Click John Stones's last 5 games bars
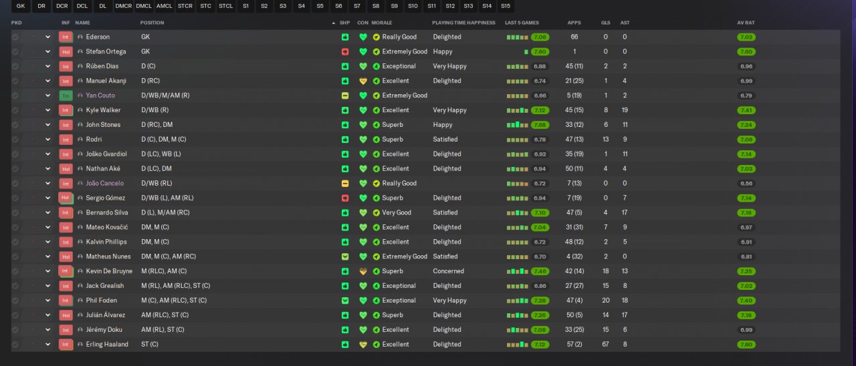The image size is (856, 366). click(x=518, y=125)
